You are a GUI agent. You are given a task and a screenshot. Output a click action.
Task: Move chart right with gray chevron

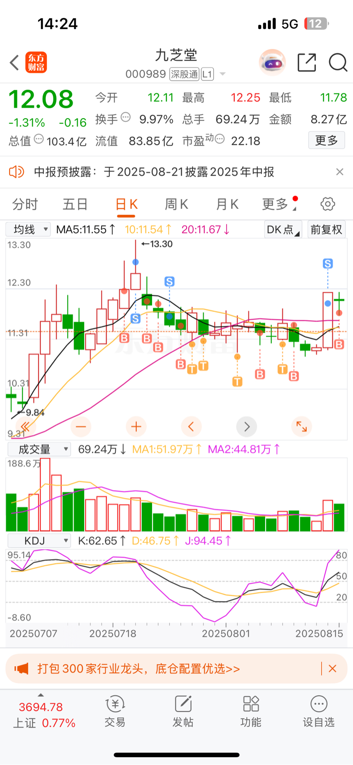pos(246,427)
